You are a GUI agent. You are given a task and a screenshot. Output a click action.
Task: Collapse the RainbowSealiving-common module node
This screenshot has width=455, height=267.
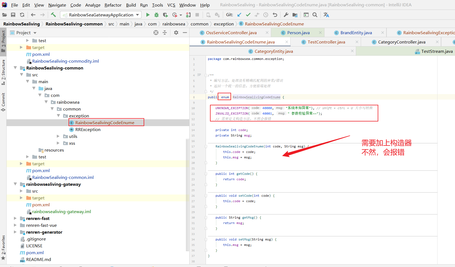pyautogui.click(x=15, y=68)
